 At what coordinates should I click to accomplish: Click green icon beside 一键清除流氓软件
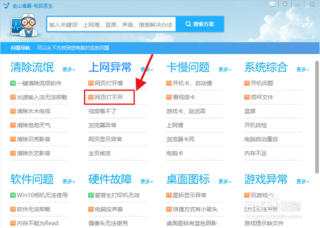[13, 83]
